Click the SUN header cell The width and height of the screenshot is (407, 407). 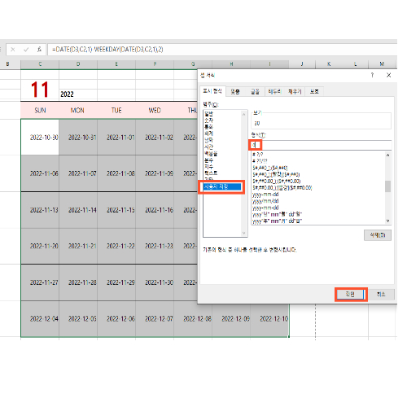pyautogui.click(x=40, y=111)
